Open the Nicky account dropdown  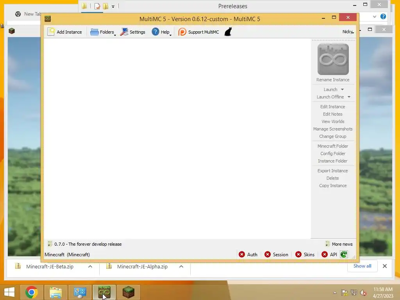tap(348, 32)
